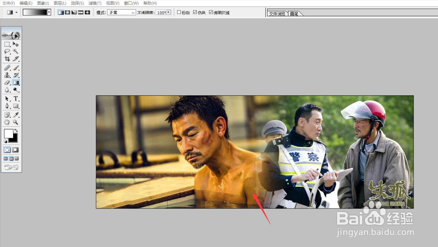Select the Gradient tool in toolbox

pyautogui.click(x=16, y=83)
